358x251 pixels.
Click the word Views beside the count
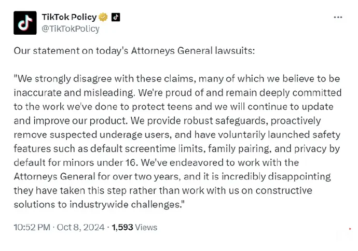point(146,227)
